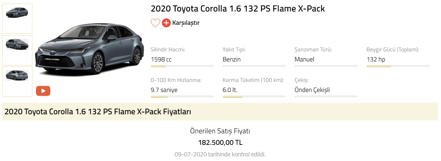
Task: Click the Beygir Gücü progress bar
Action: point(398,66)
